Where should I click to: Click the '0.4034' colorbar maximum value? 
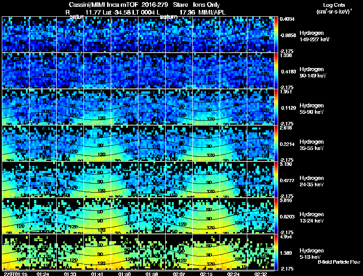coord(287,19)
